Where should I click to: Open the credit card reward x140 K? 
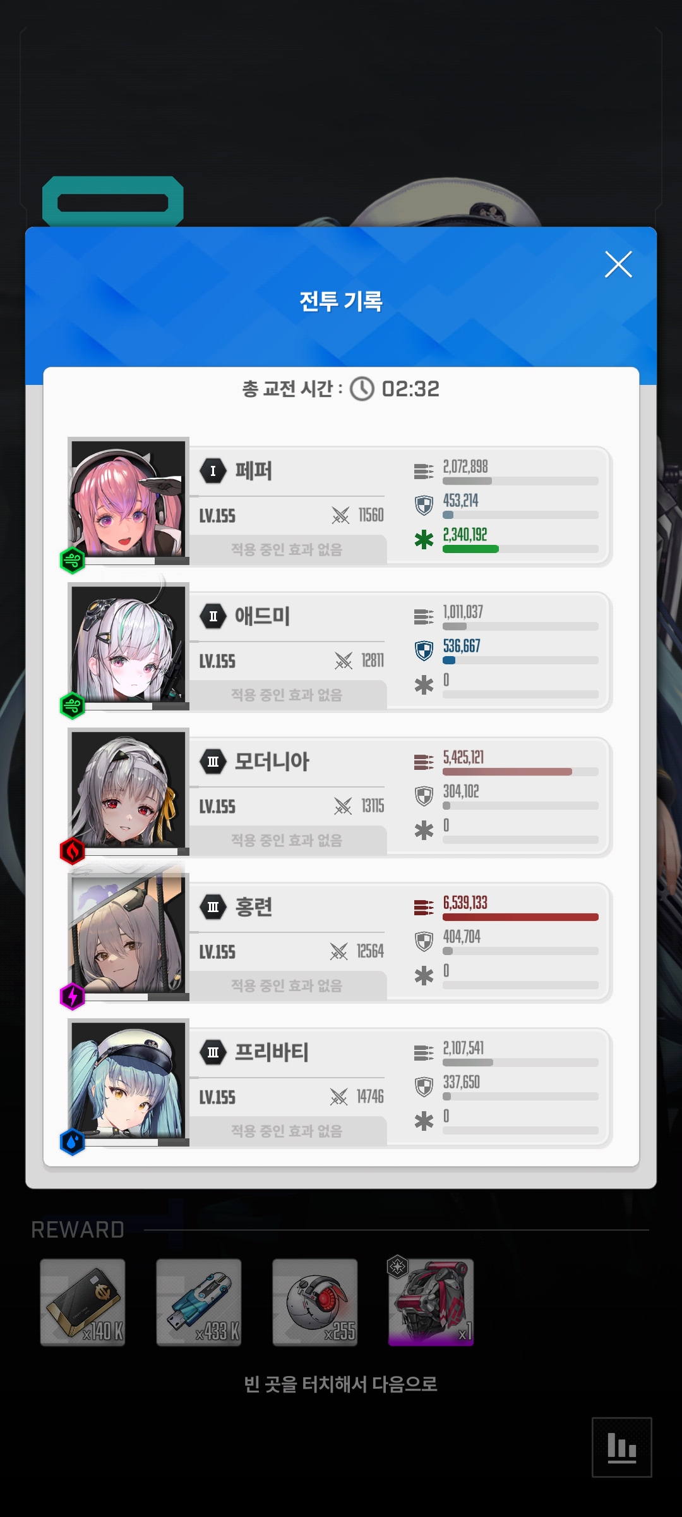(x=83, y=1302)
